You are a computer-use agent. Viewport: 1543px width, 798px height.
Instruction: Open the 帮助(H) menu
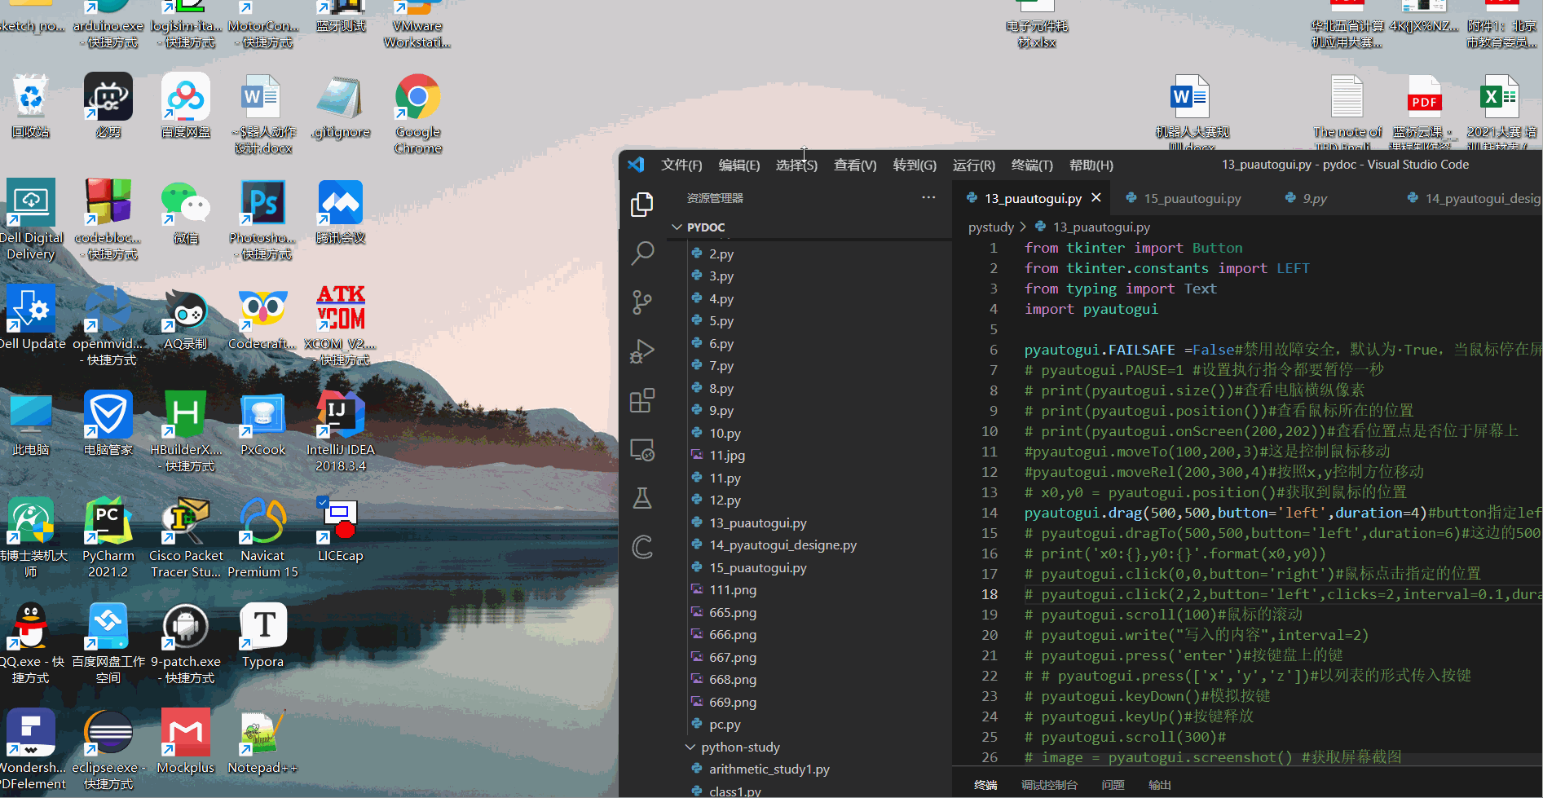coord(1091,165)
